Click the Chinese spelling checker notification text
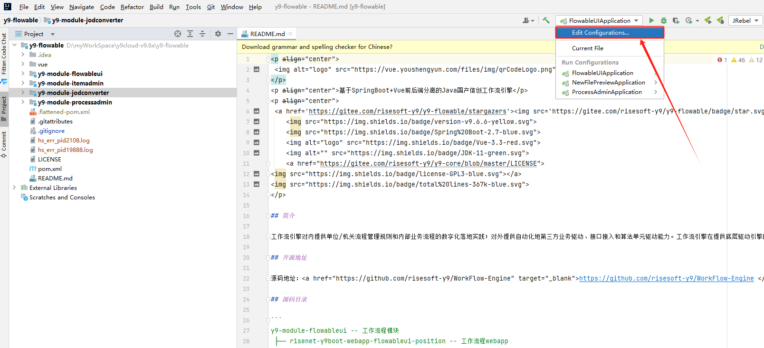 pyautogui.click(x=317, y=47)
